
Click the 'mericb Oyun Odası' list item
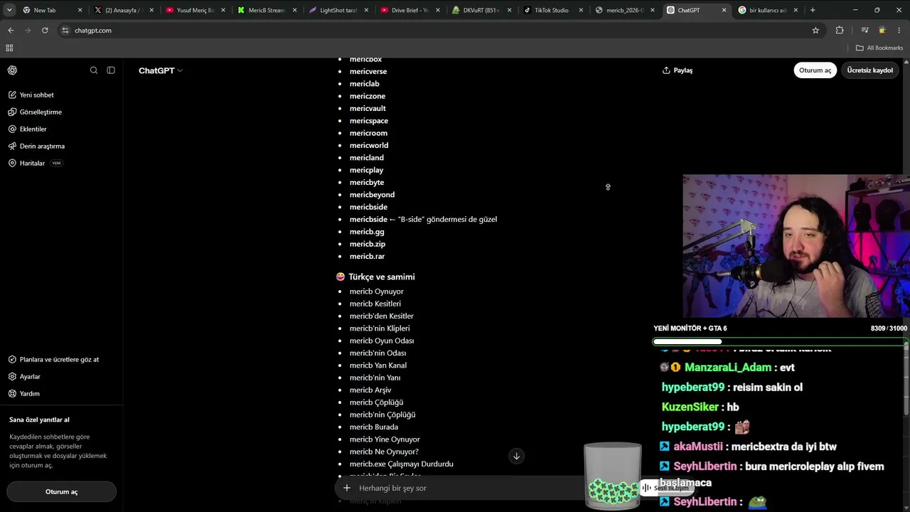point(382,341)
